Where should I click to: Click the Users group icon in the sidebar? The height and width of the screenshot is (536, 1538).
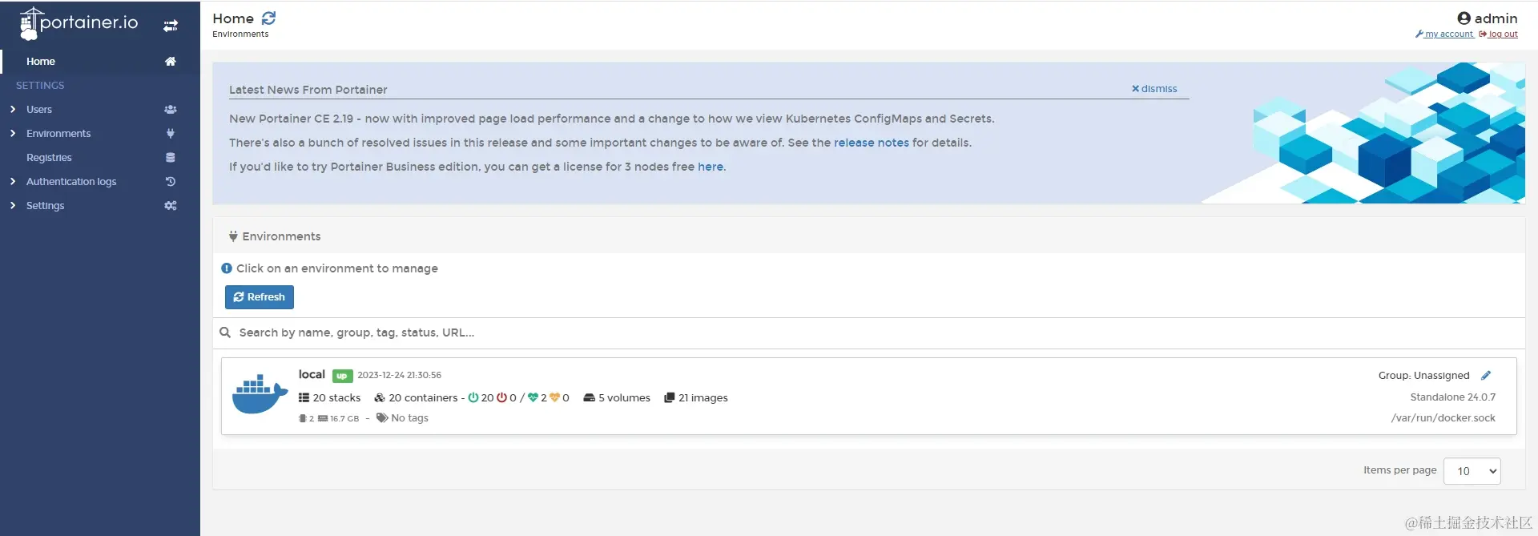pos(171,110)
